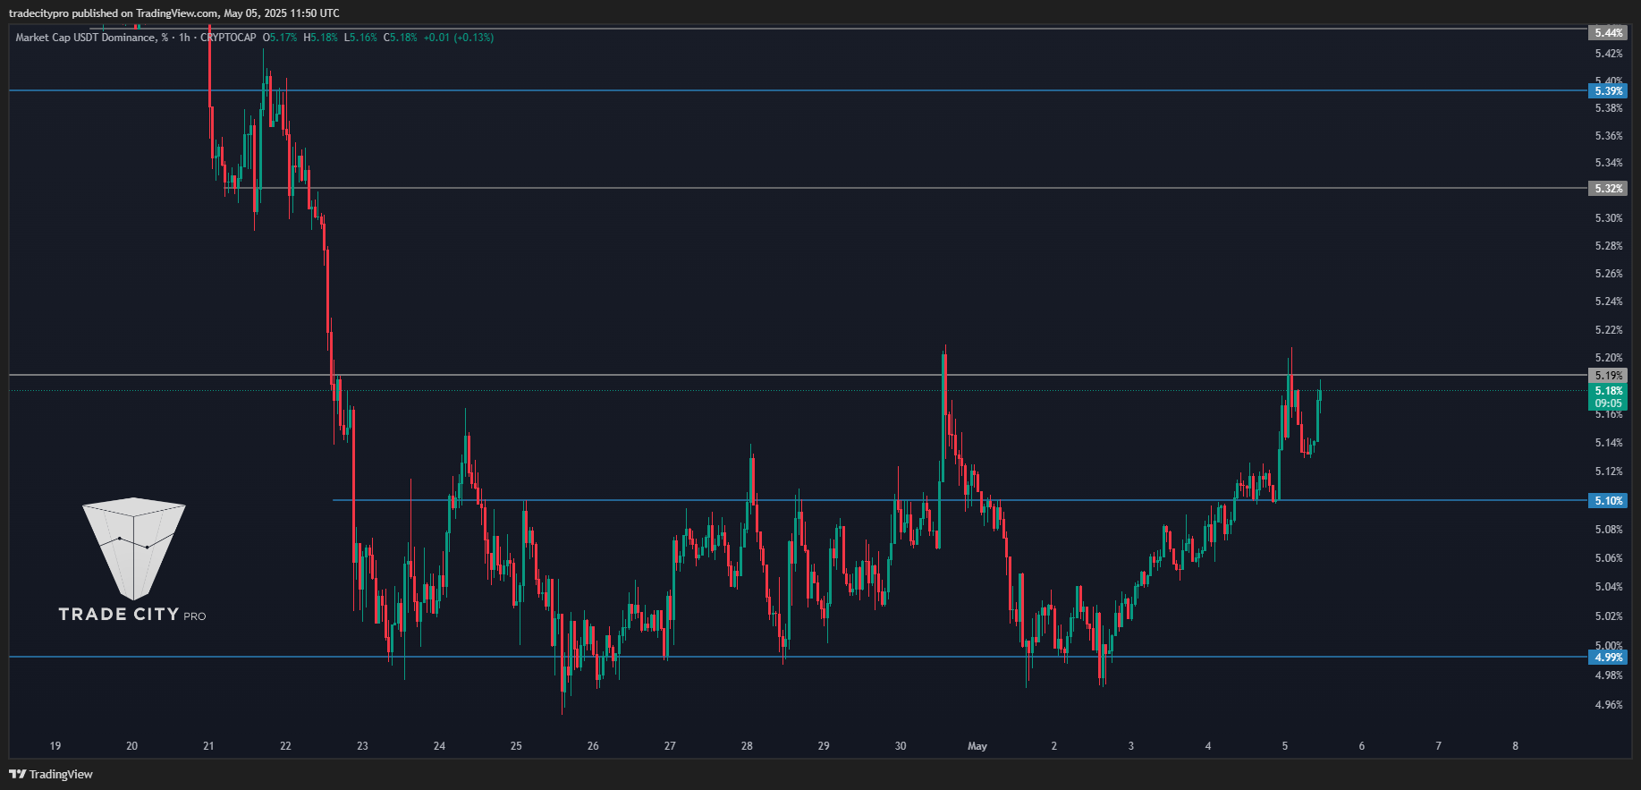Select the close value C5.18% in legend
Image resolution: width=1641 pixels, height=790 pixels.
(401, 38)
